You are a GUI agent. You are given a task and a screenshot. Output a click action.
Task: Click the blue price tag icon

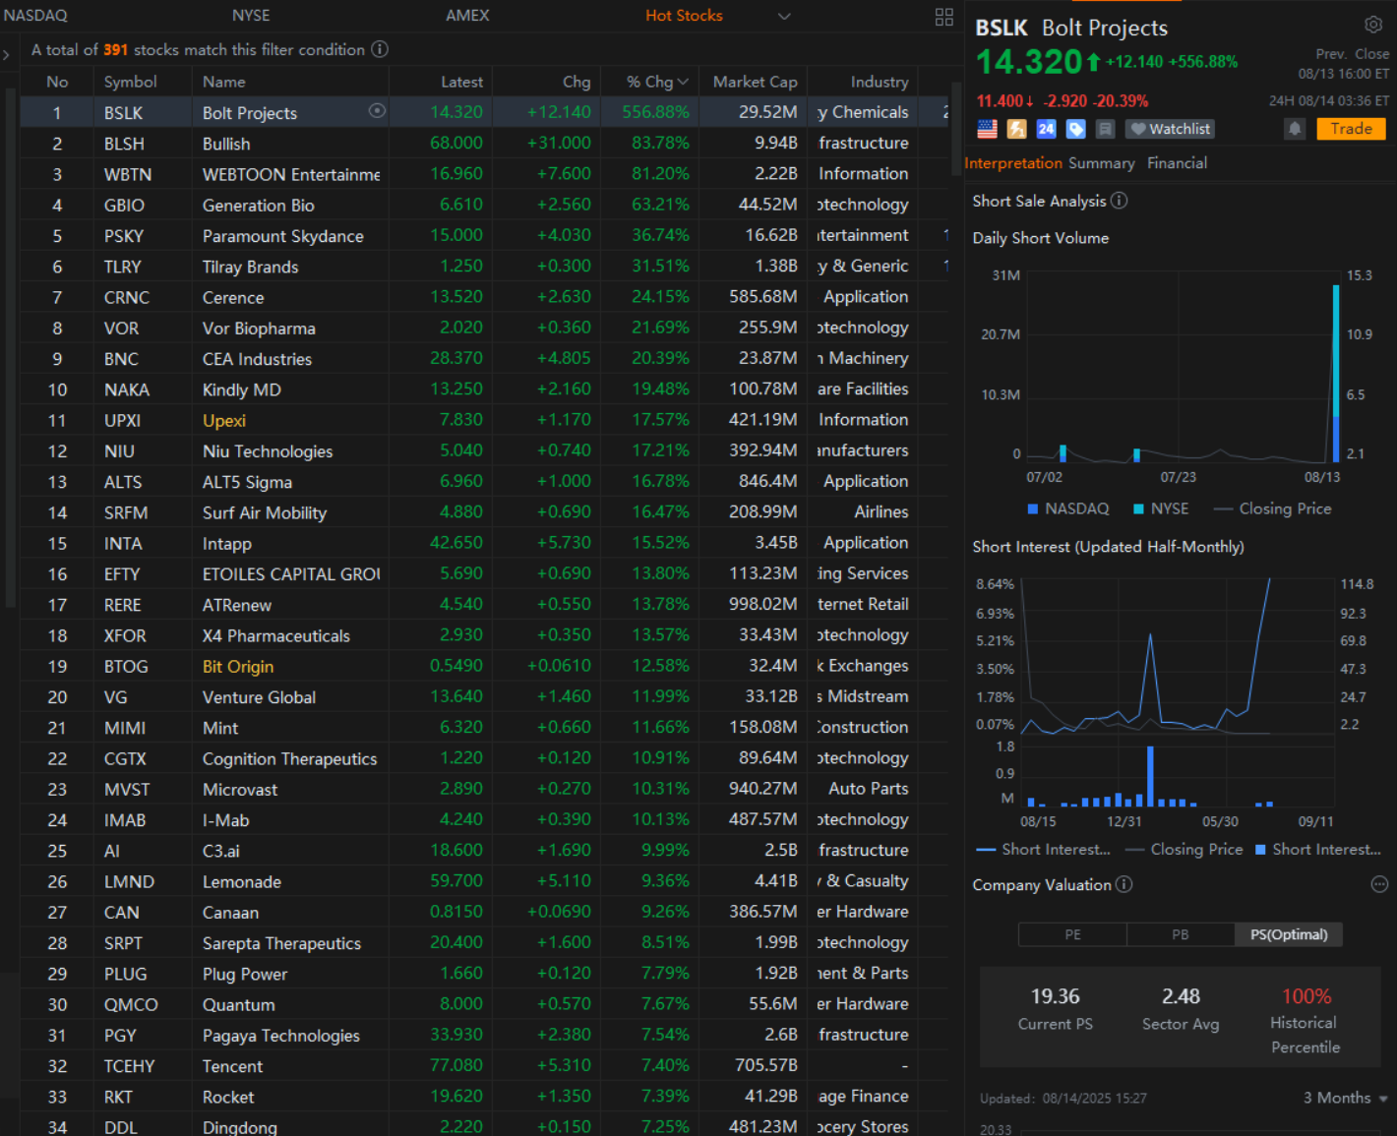pyautogui.click(x=1075, y=129)
